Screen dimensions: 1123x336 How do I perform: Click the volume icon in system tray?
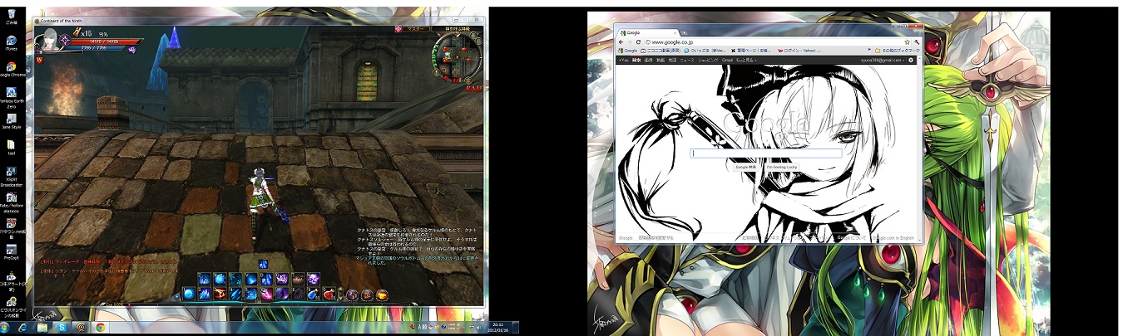(x=477, y=328)
